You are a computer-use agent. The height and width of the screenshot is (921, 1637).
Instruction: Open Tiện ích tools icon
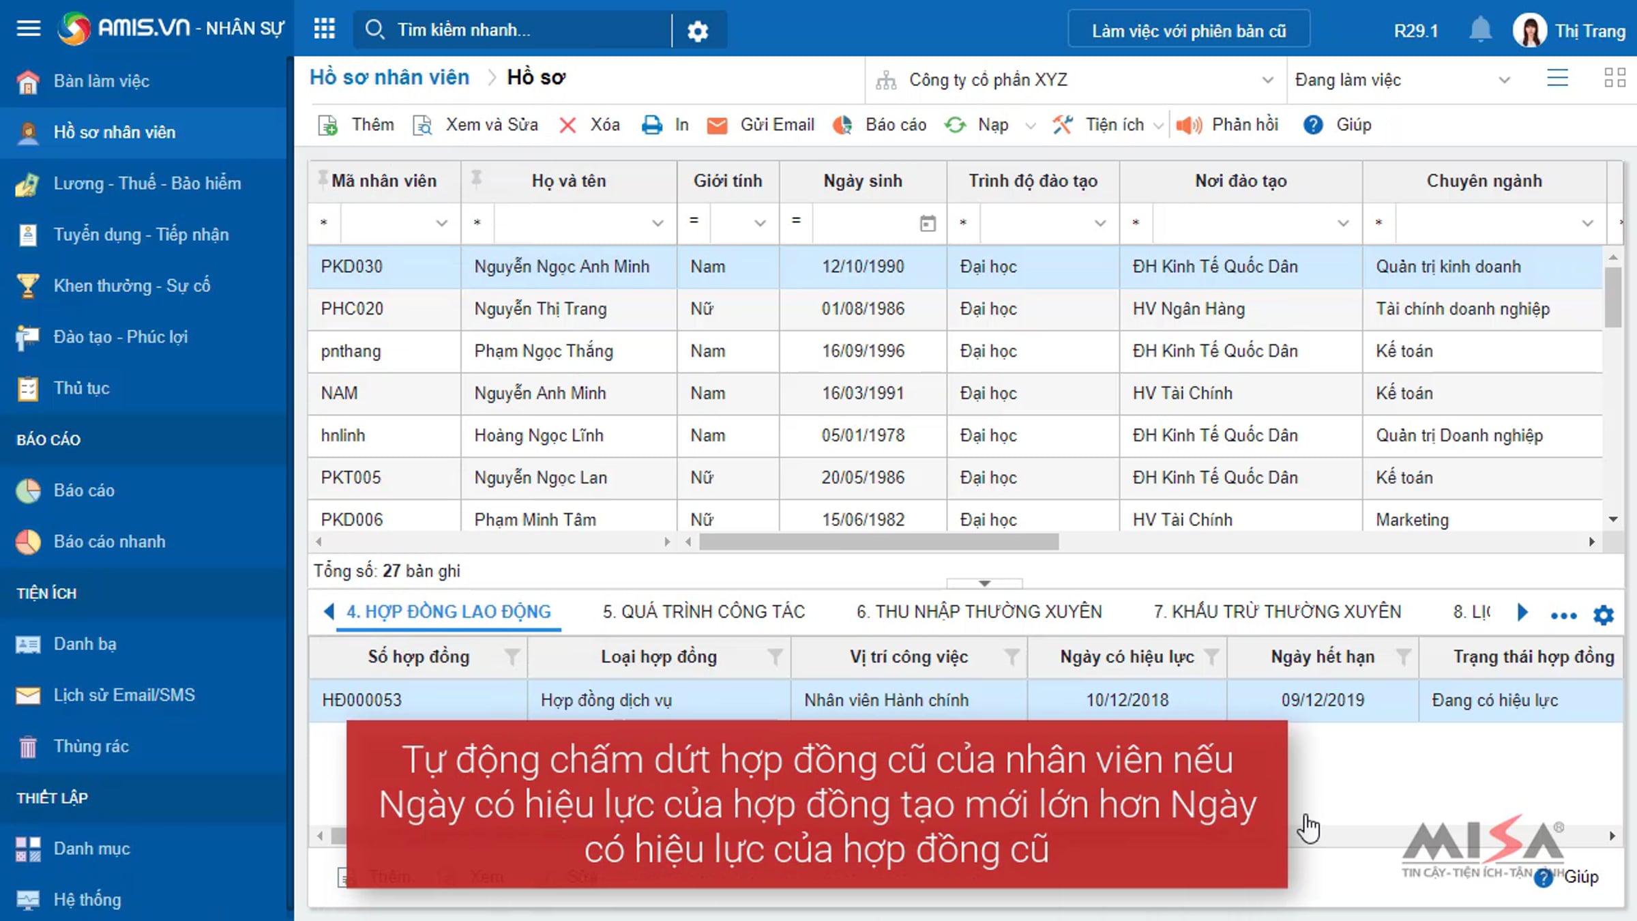point(1062,125)
